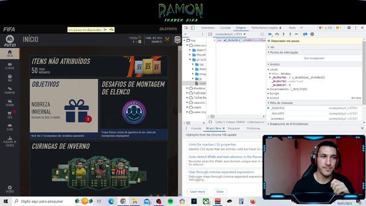The width and height of the screenshot is (366, 206).
Task: Click the Learn more button
Action: click(x=197, y=192)
